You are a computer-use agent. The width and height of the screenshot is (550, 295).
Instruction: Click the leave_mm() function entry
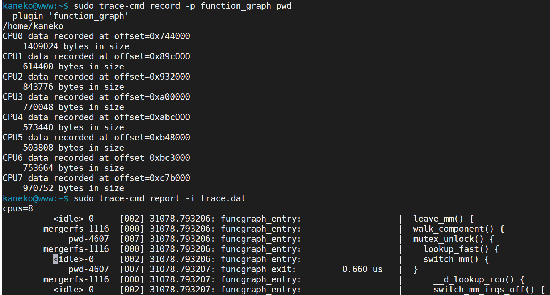pyautogui.click(x=444, y=219)
